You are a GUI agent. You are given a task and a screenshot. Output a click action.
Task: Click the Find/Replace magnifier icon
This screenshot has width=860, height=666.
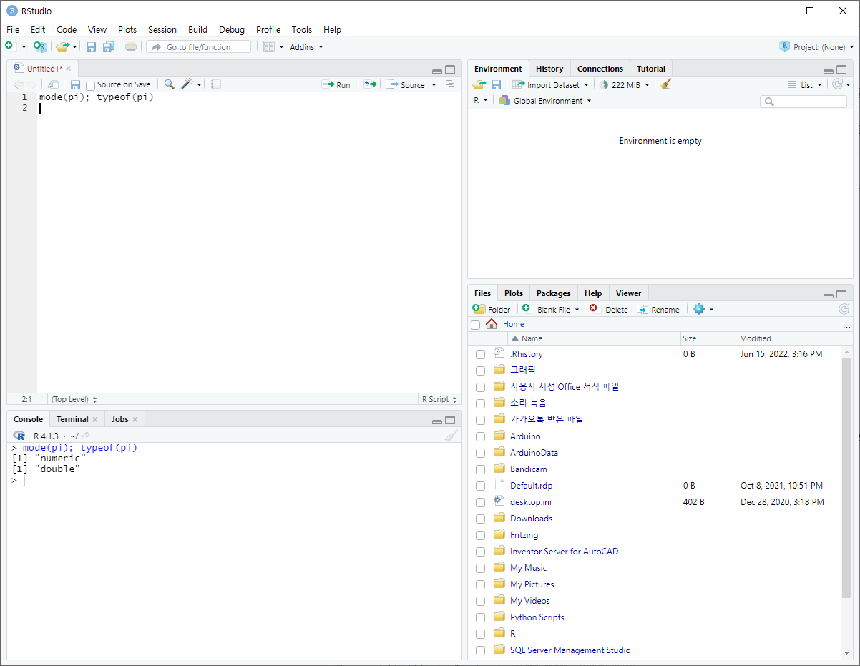[170, 84]
